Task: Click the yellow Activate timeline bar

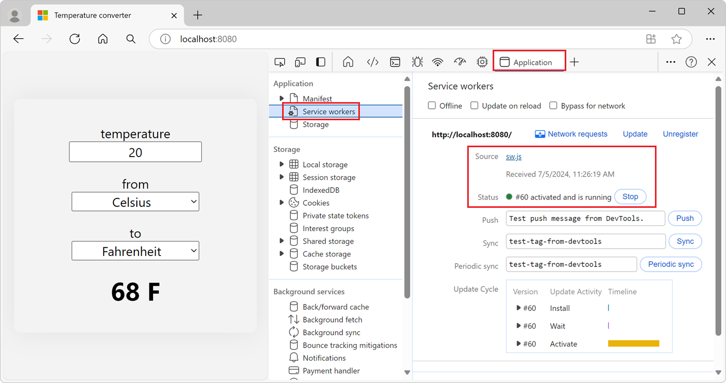Action: tap(633, 344)
